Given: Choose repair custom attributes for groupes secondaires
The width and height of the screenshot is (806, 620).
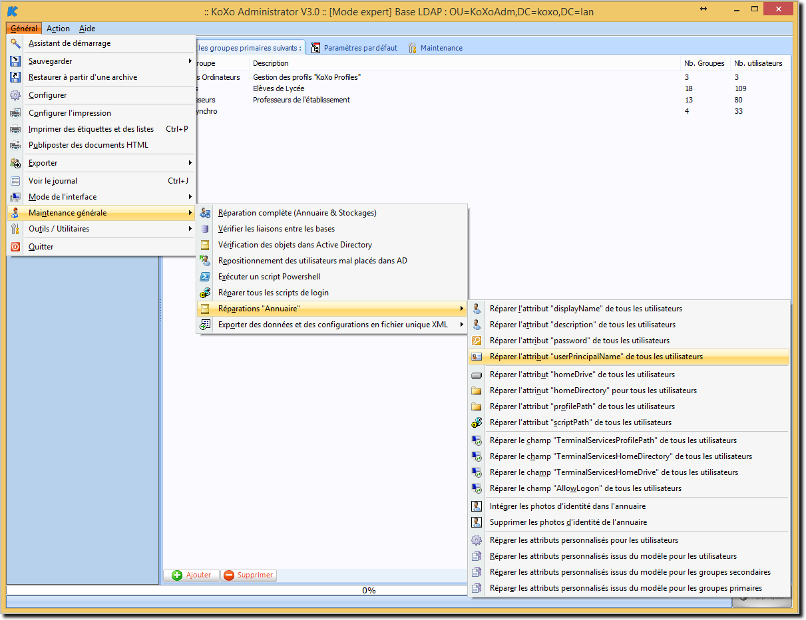Looking at the screenshot, I should tap(629, 572).
